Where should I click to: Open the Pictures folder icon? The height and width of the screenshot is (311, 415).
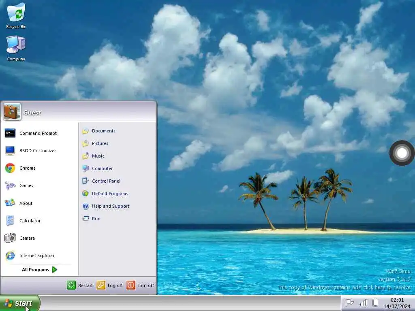coord(85,143)
